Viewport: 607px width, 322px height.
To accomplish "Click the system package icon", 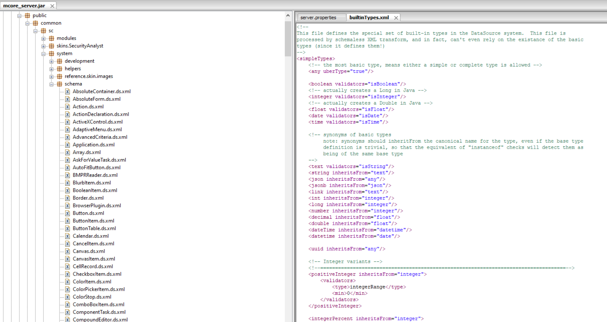I will pos(51,54).
